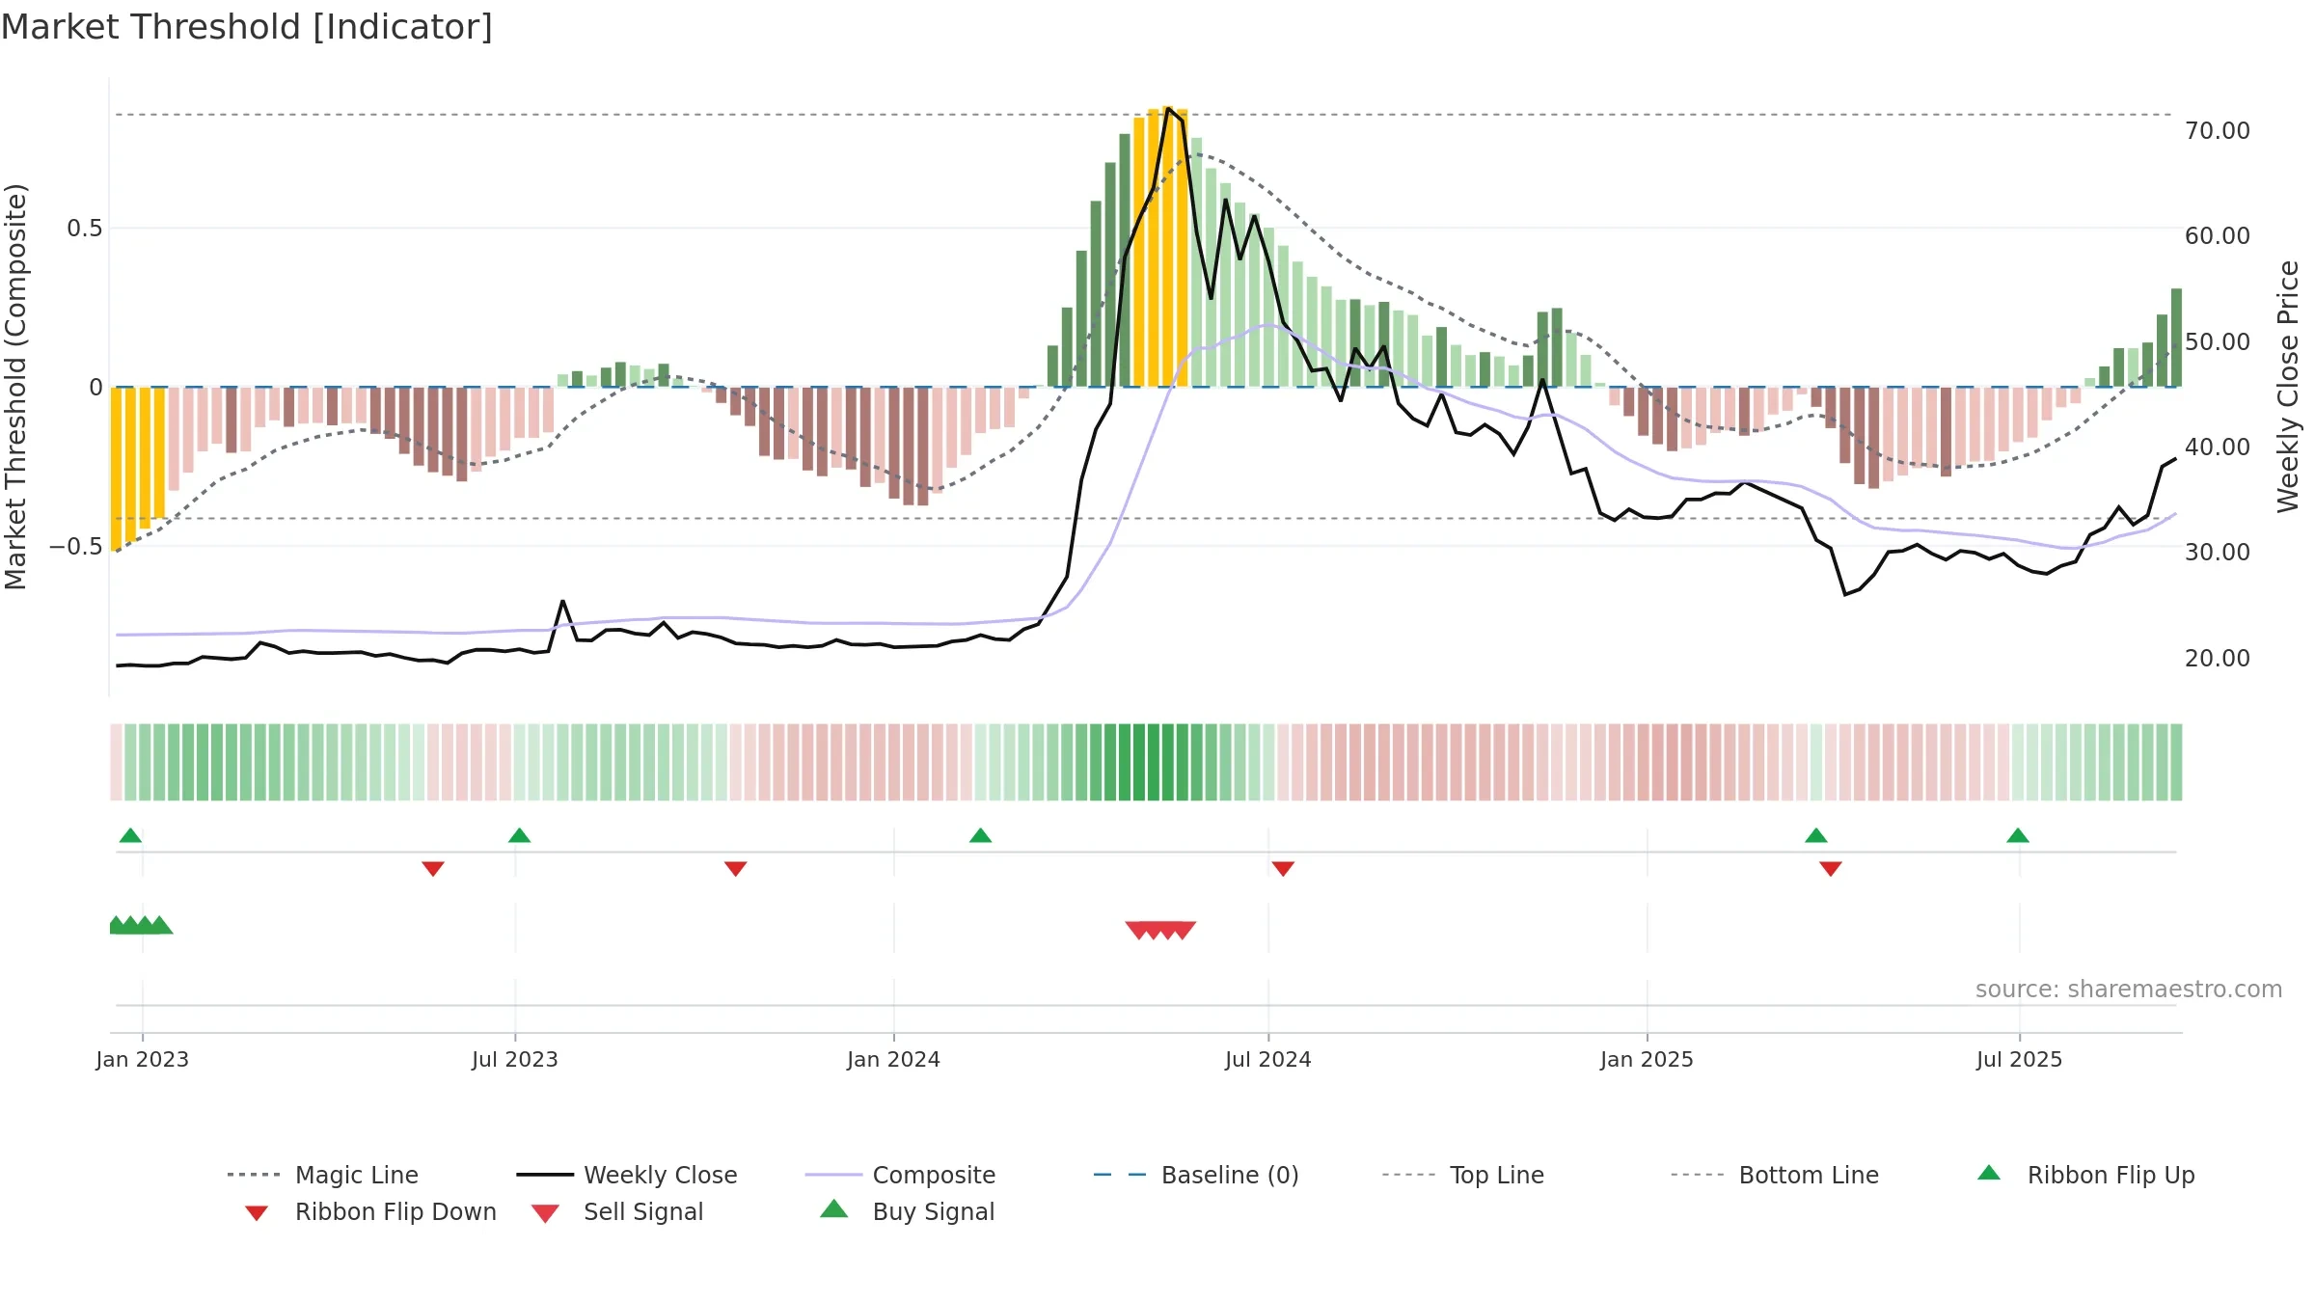The image size is (2315, 1302).
Task: Click the source: sharemaestro.com text
Action: point(2129,989)
